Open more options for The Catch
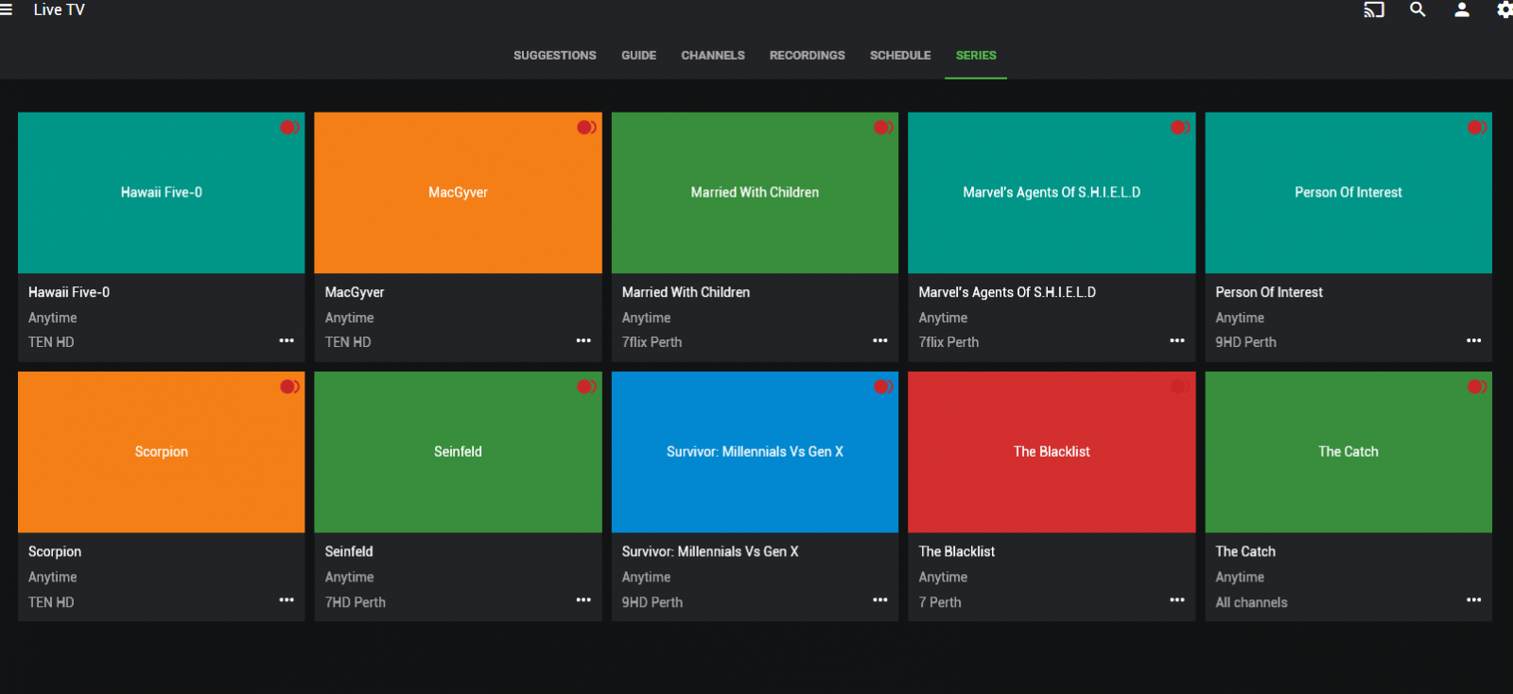This screenshot has width=1513, height=694. click(x=1474, y=599)
